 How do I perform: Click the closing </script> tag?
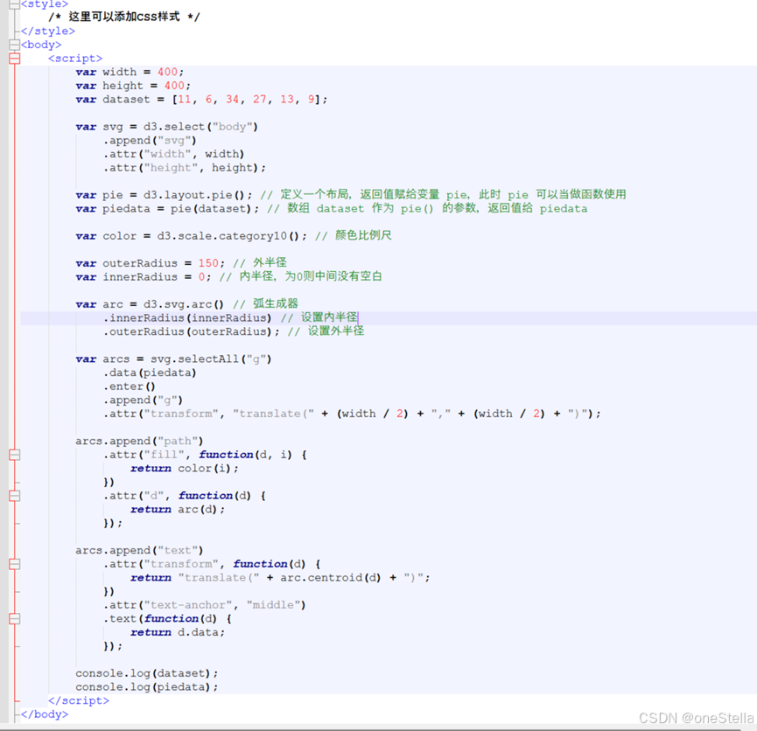pos(79,700)
